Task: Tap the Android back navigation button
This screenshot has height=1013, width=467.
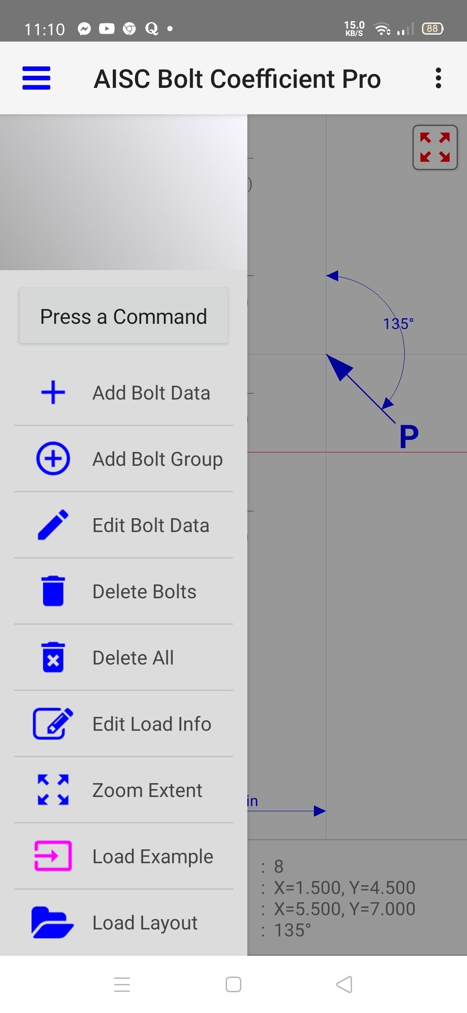Action: point(345,984)
